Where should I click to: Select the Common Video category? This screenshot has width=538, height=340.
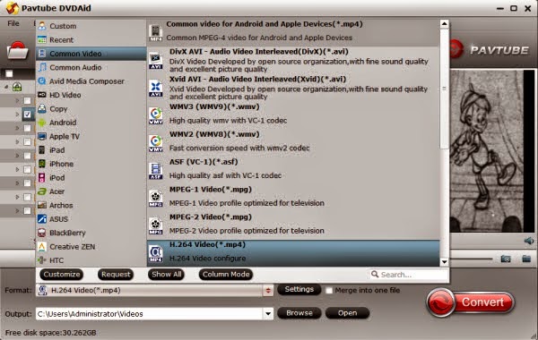tap(91, 54)
